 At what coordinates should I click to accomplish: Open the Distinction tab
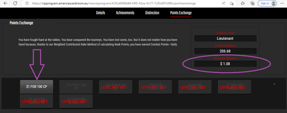[152, 13]
